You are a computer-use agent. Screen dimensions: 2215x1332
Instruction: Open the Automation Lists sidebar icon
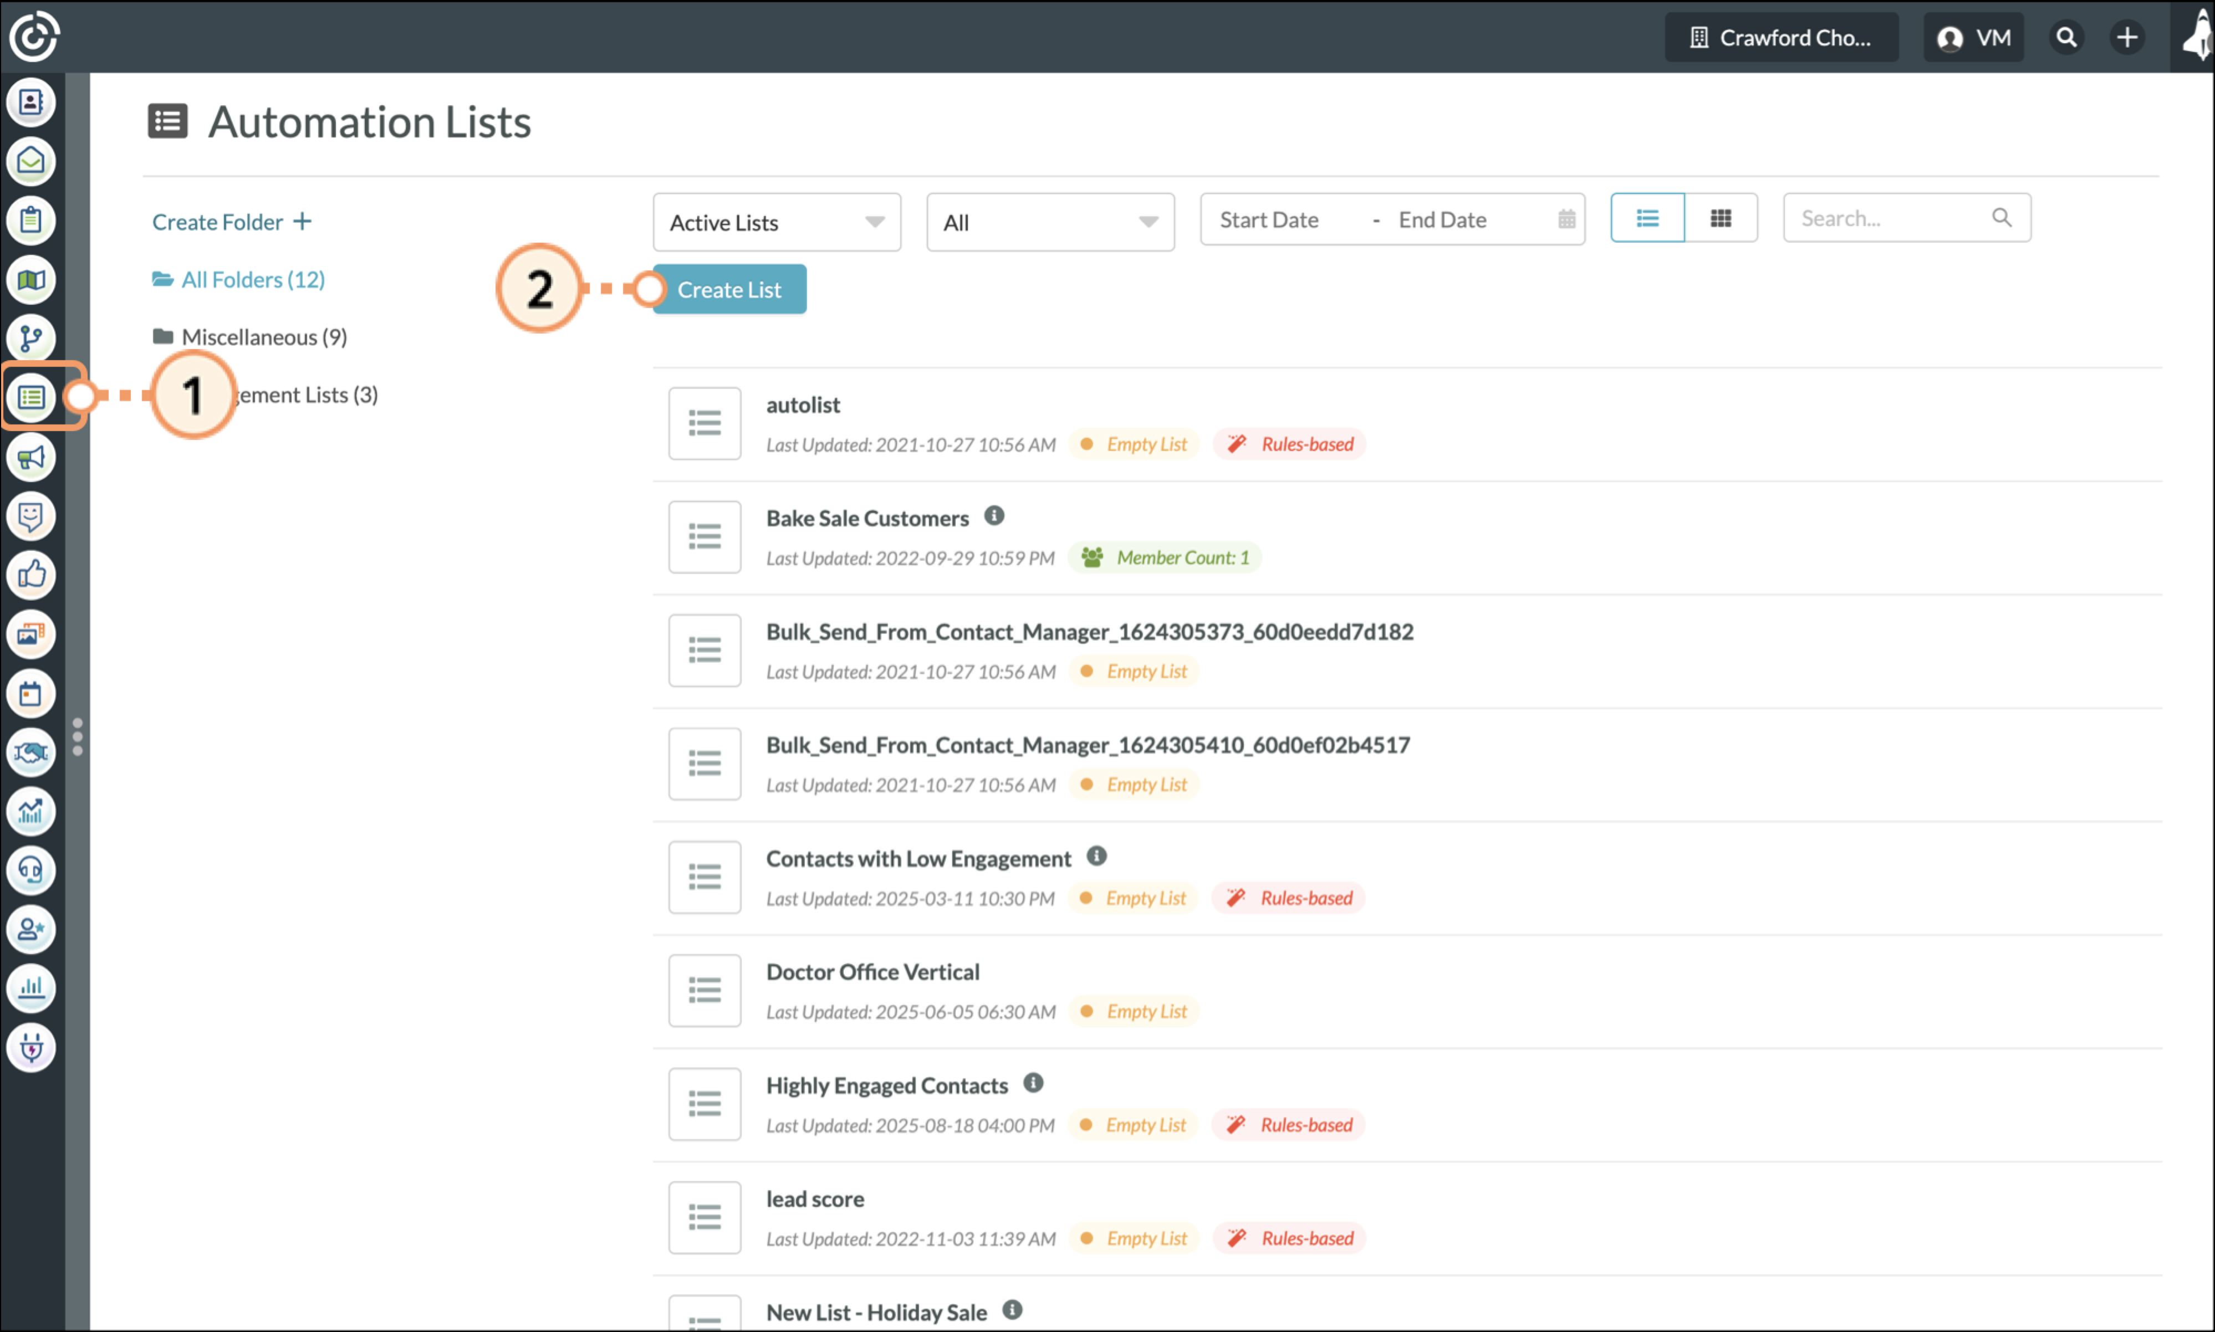pos(32,397)
